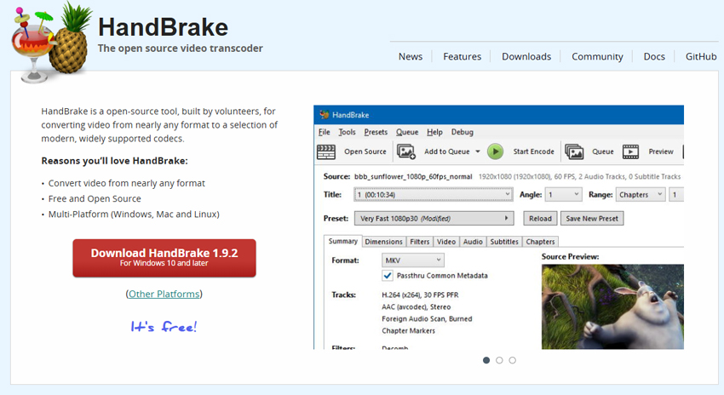Click the Save New Preset button
The image size is (724, 395).
click(592, 218)
